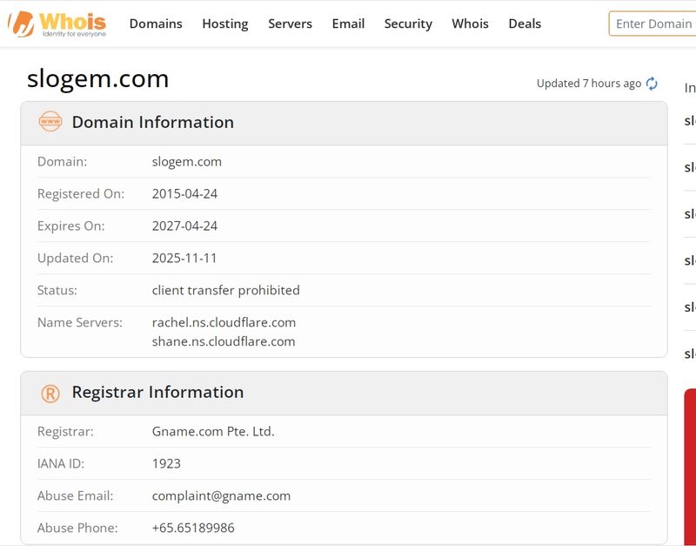Click the 'IANA ID:' label
Screen dimensions: 696x546
61,464
